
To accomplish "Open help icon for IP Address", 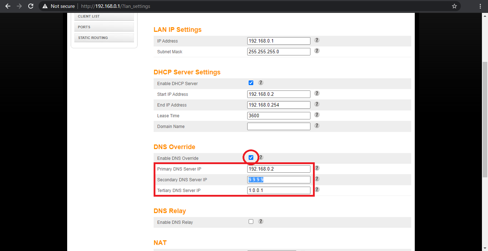I will [317, 40].
